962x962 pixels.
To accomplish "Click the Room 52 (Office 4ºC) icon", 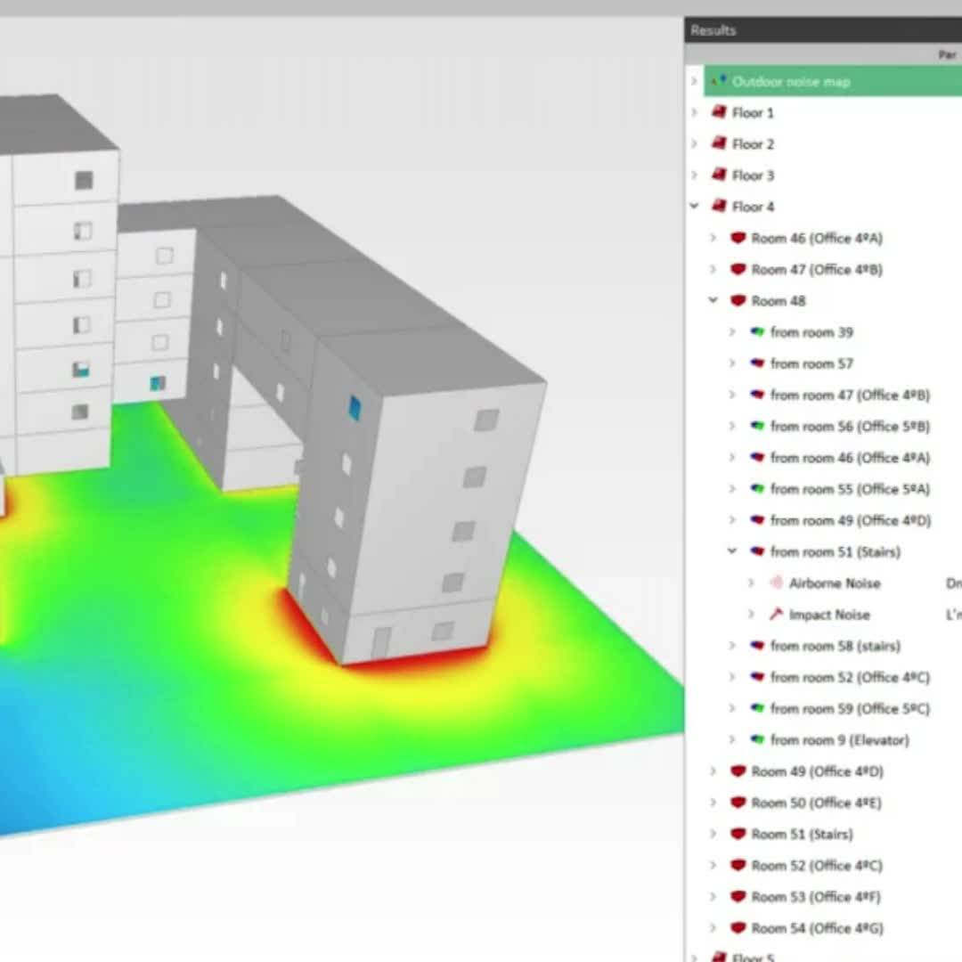I will coord(738,864).
